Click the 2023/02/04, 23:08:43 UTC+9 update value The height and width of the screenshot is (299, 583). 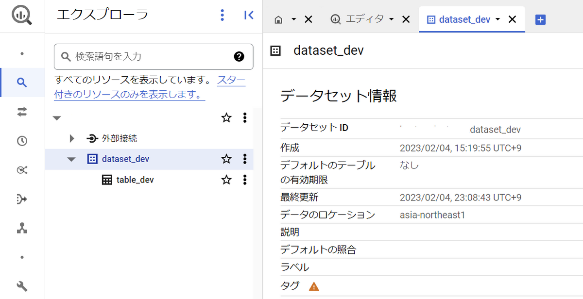(x=461, y=198)
